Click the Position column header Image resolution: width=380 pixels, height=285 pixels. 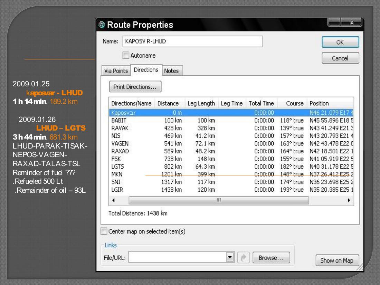[x=330, y=104]
